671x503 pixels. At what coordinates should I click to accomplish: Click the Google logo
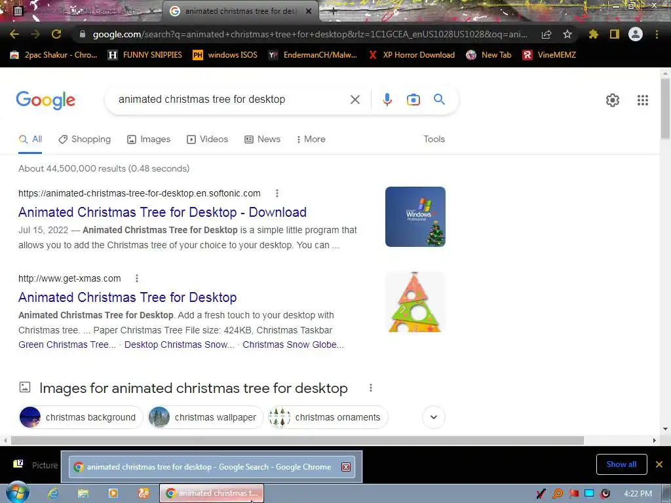(x=45, y=100)
